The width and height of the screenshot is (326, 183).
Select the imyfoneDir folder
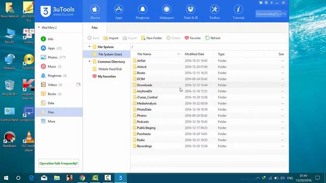point(209,91)
